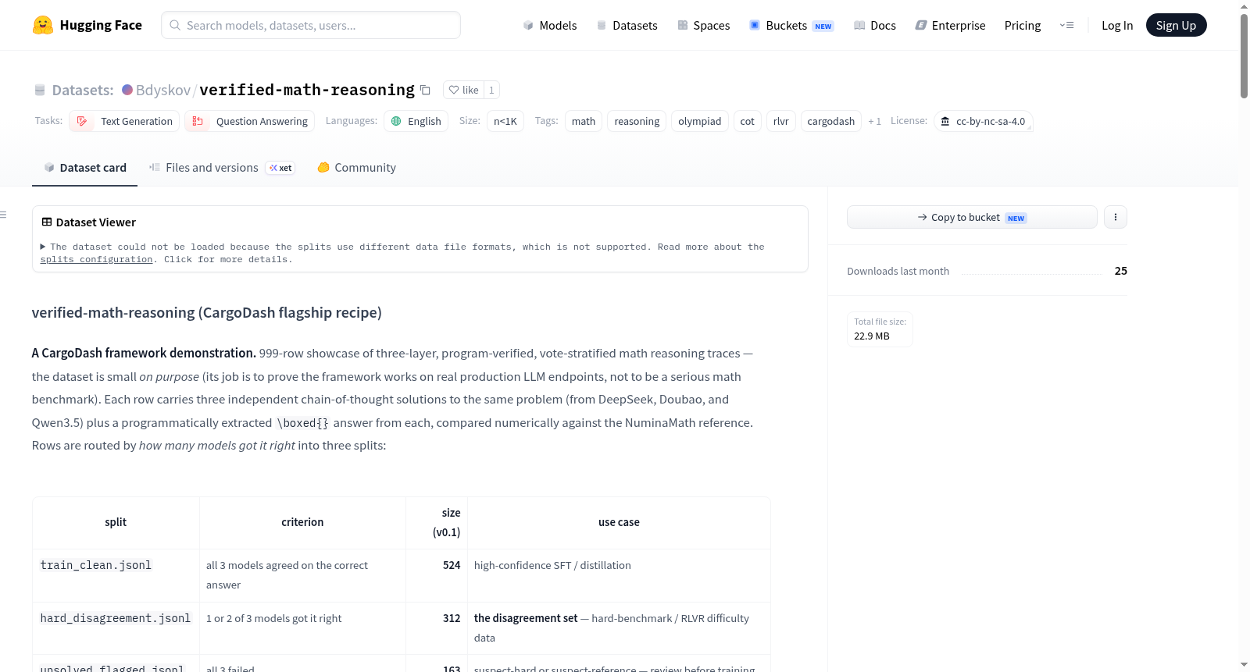Click the Datasets breadcrumb database icon
Screen dimensions: 1250x672
[x=40, y=90]
